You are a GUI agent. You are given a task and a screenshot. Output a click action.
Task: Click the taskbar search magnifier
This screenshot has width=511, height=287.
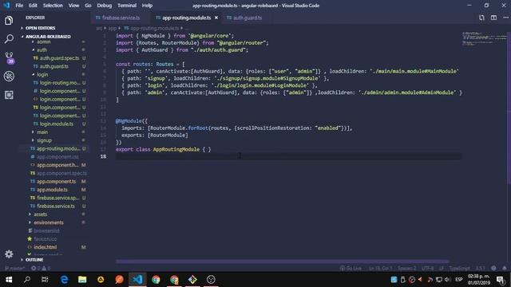(27, 280)
